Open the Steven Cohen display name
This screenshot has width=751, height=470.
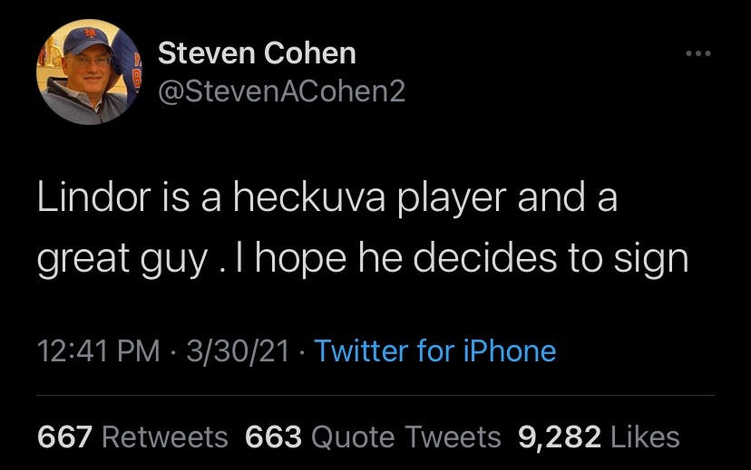pos(258,53)
